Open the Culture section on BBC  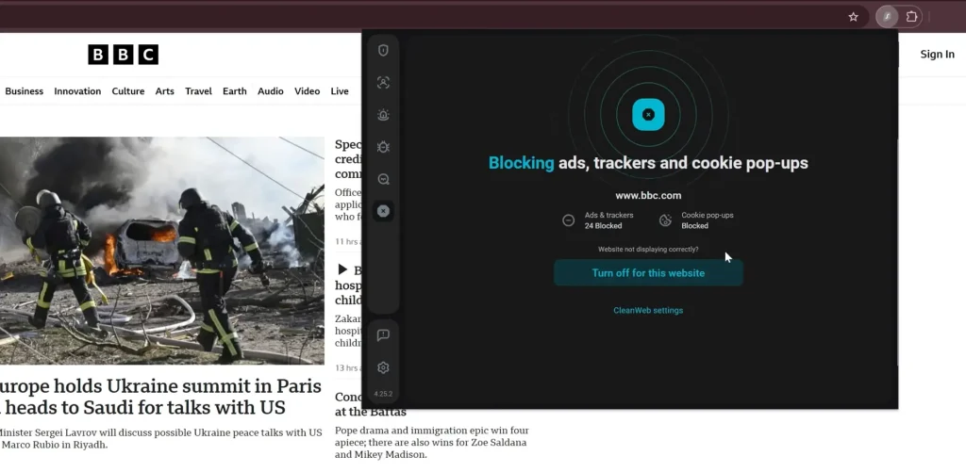[x=128, y=91]
